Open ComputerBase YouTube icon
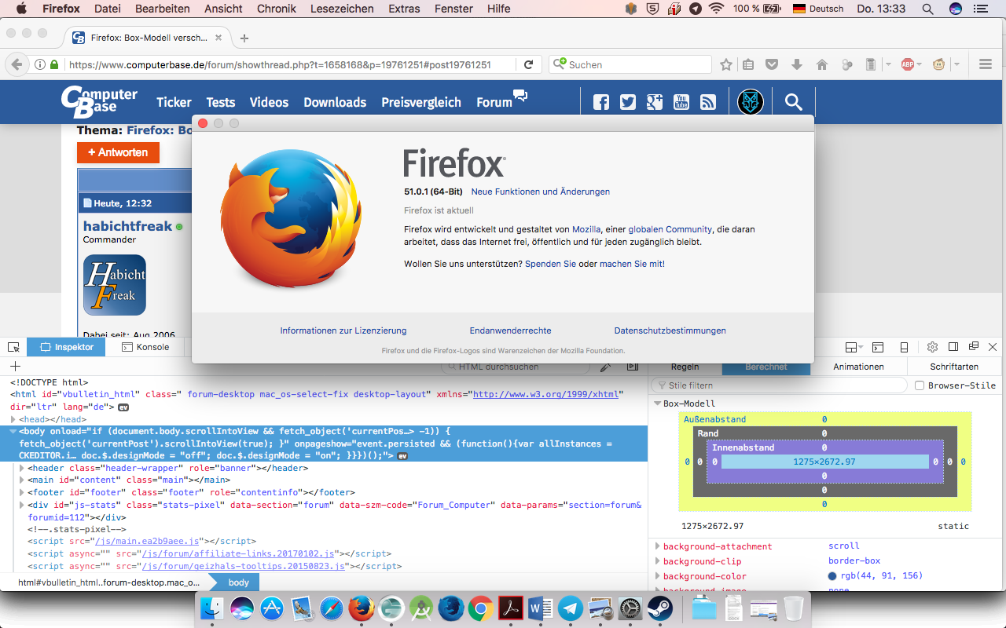Screen dimensions: 1006x628 tap(681, 102)
